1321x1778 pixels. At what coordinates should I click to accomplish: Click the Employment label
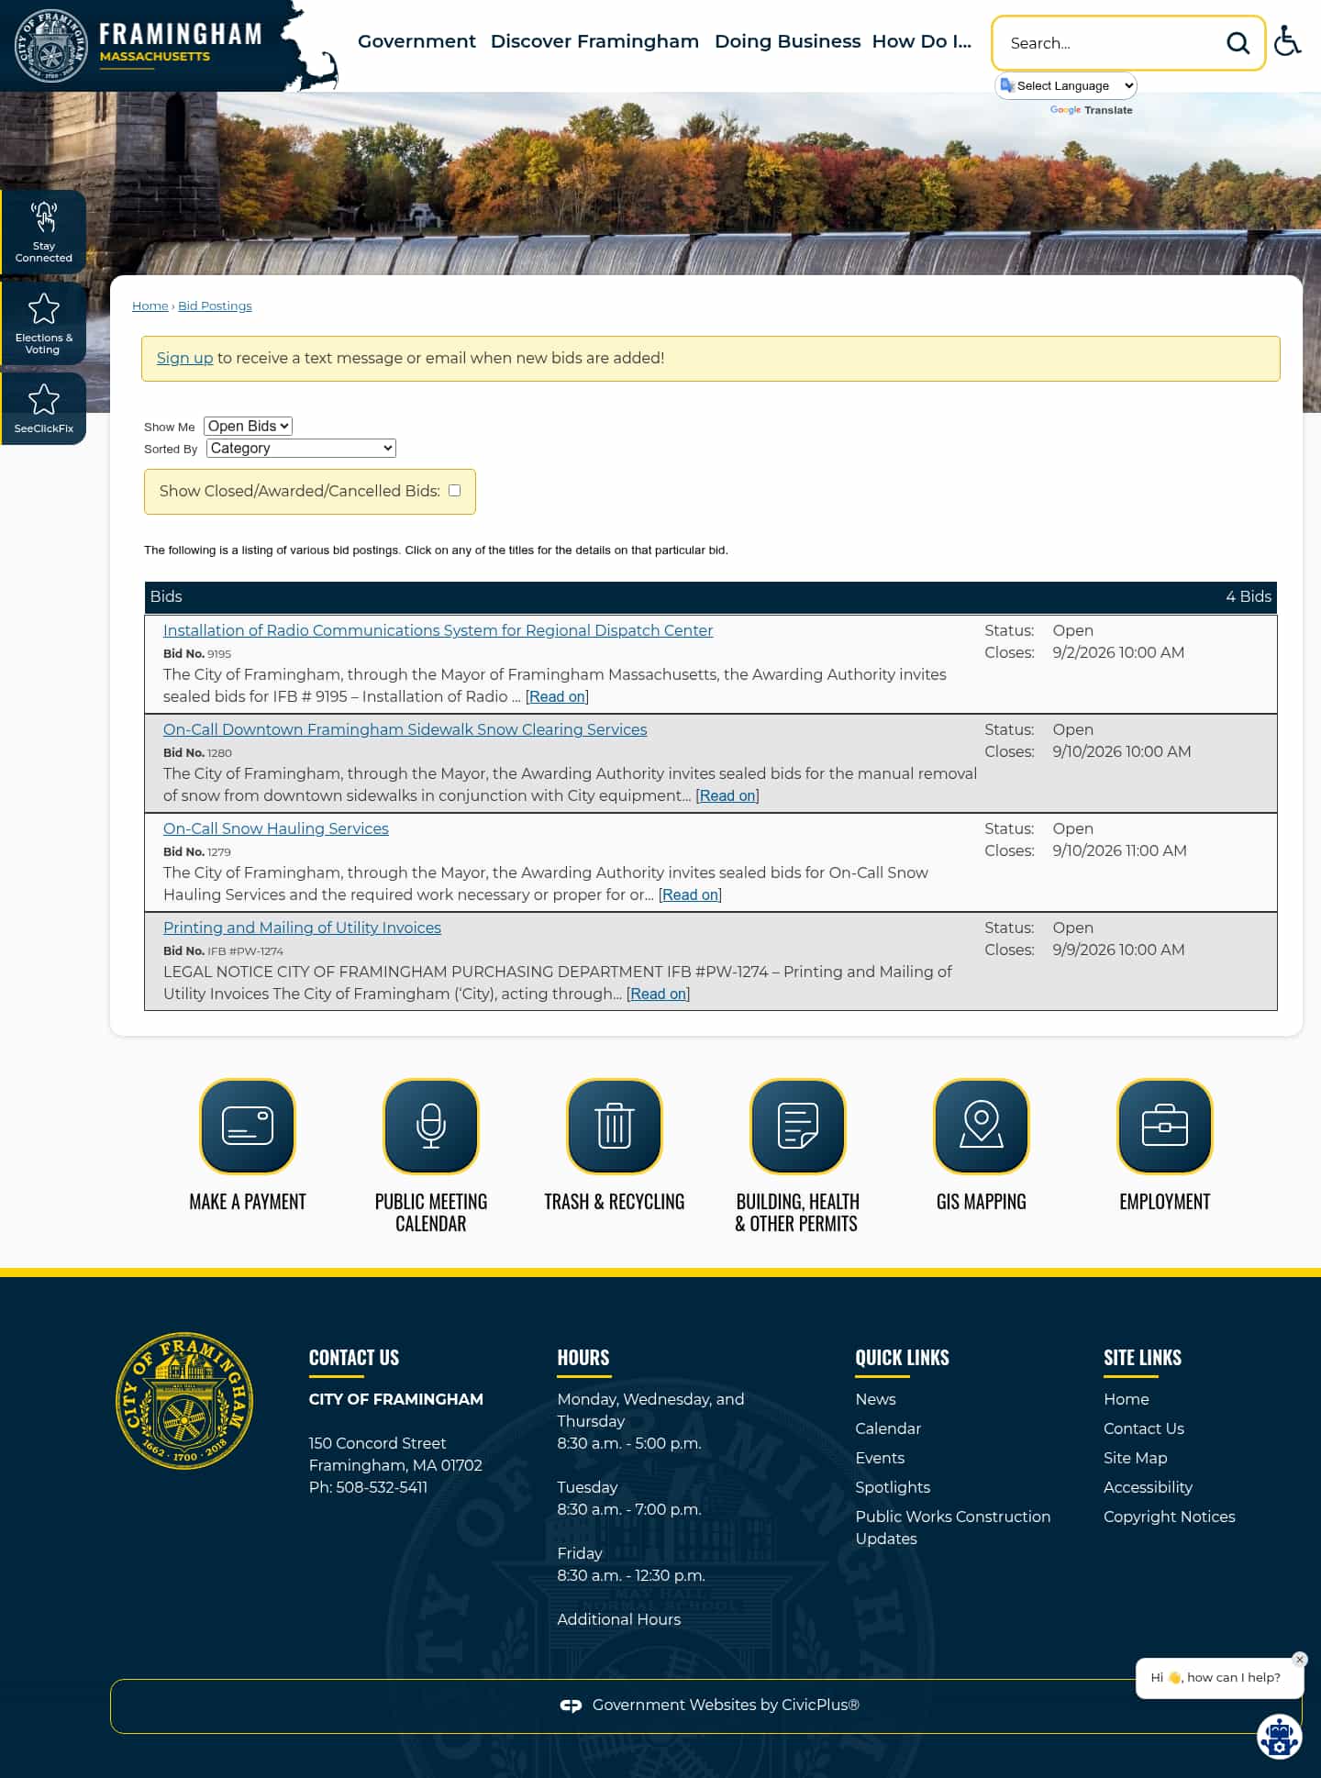click(x=1165, y=1202)
